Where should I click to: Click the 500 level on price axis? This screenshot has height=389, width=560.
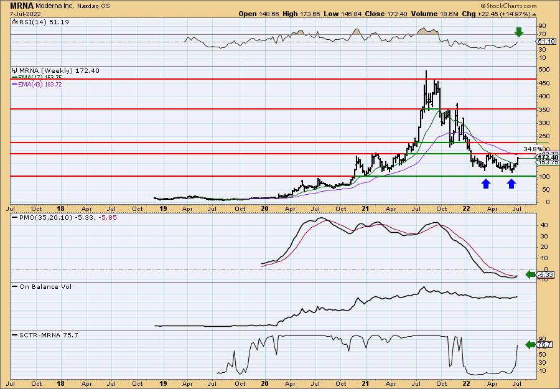point(544,69)
